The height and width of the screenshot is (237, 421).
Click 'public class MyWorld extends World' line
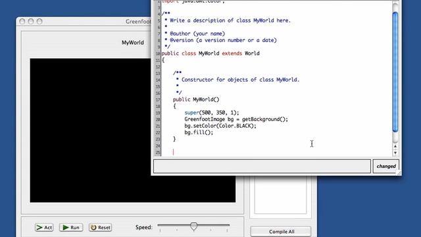pyautogui.click(x=210, y=53)
